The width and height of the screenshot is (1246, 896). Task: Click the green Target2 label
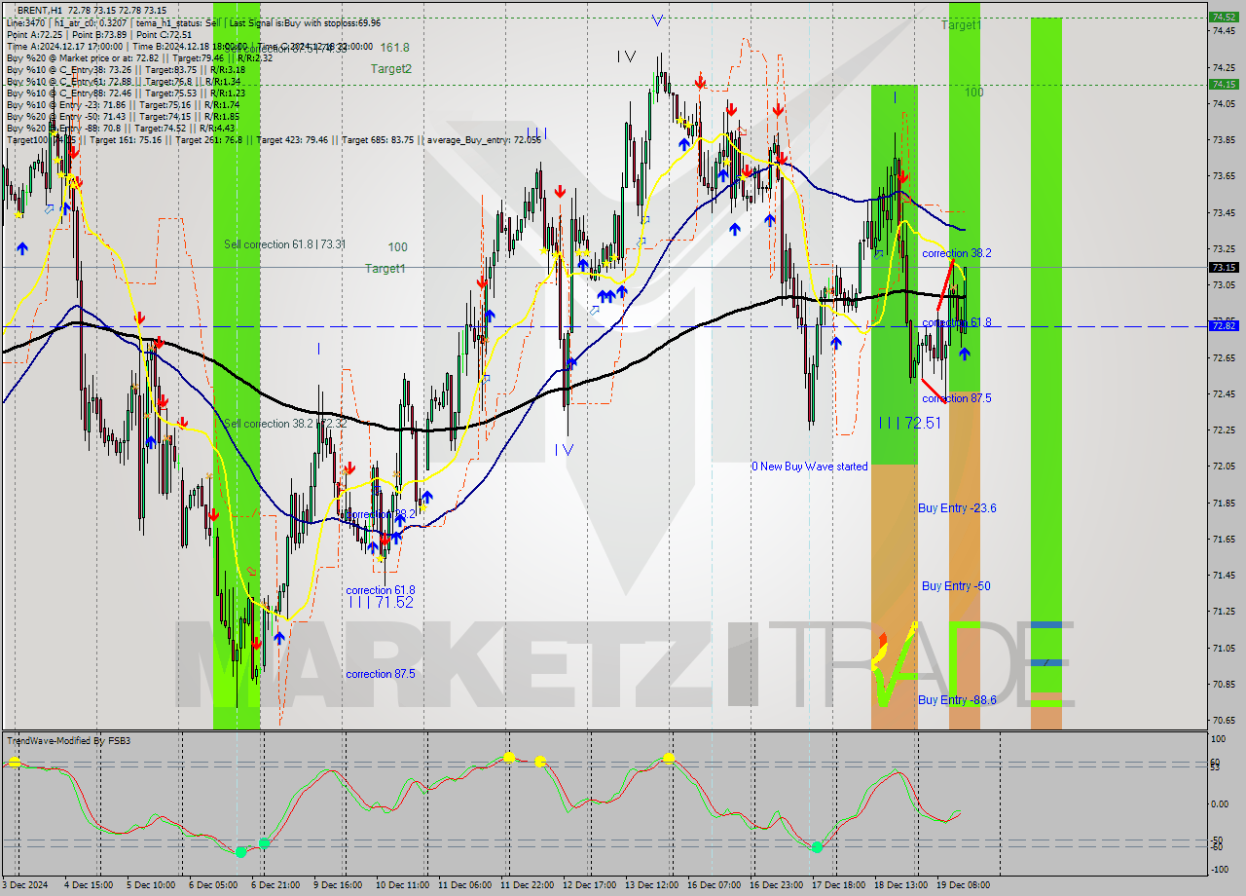[390, 69]
